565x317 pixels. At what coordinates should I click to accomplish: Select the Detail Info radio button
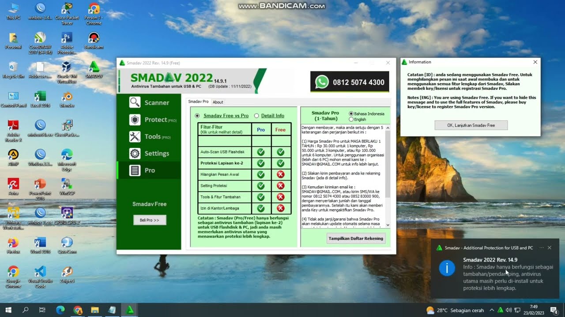256,116
